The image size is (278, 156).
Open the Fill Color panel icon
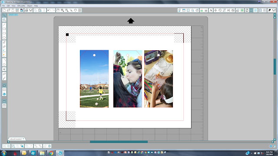pyautogui.click(x=202, y=10)
